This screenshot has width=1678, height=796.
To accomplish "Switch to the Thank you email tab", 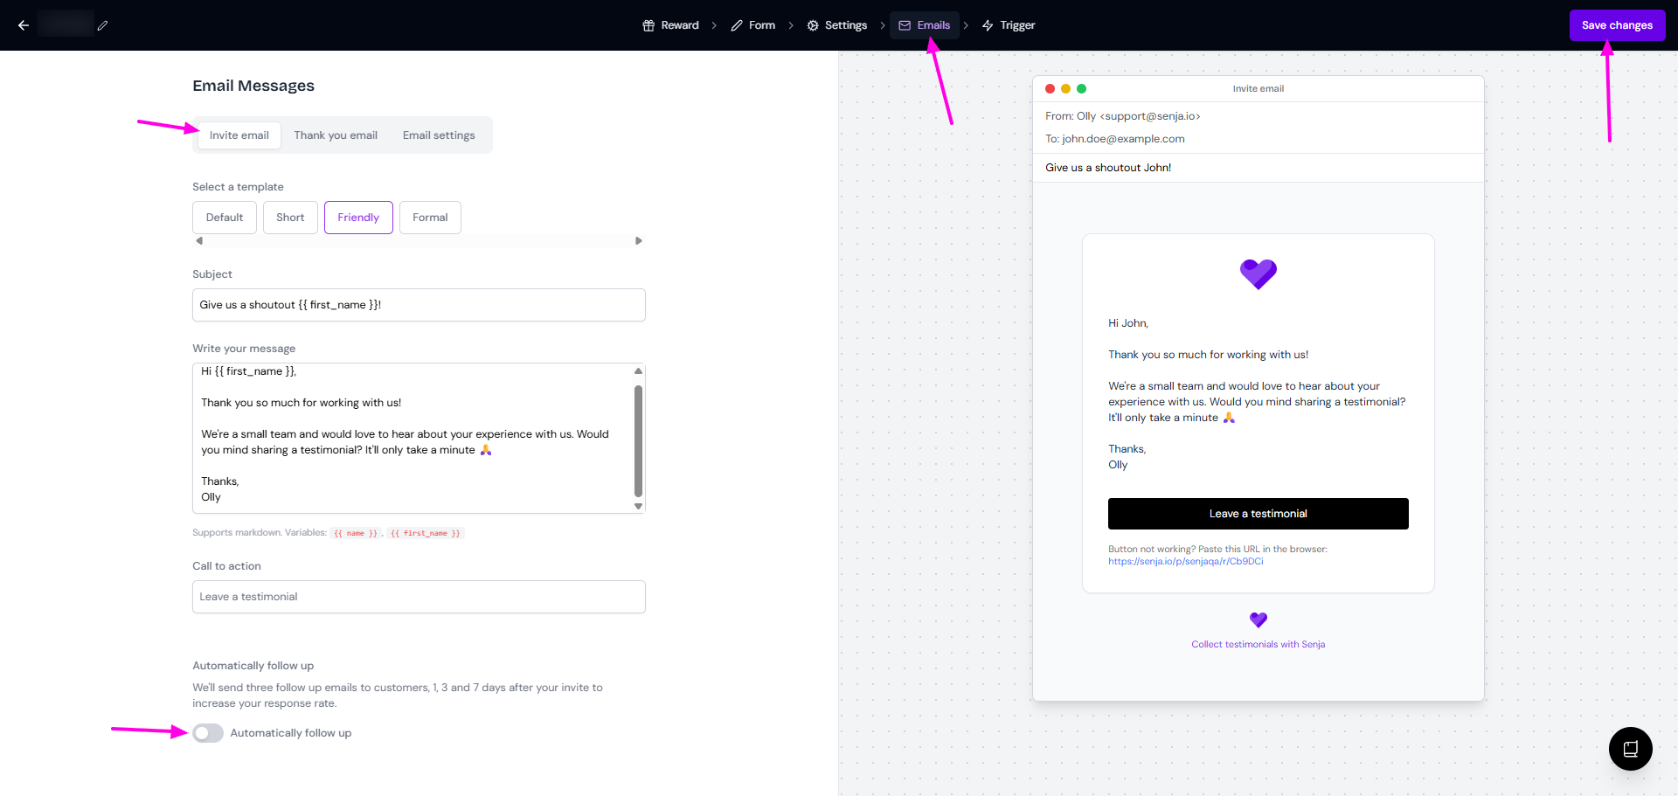I will click(x=336, y=135).
